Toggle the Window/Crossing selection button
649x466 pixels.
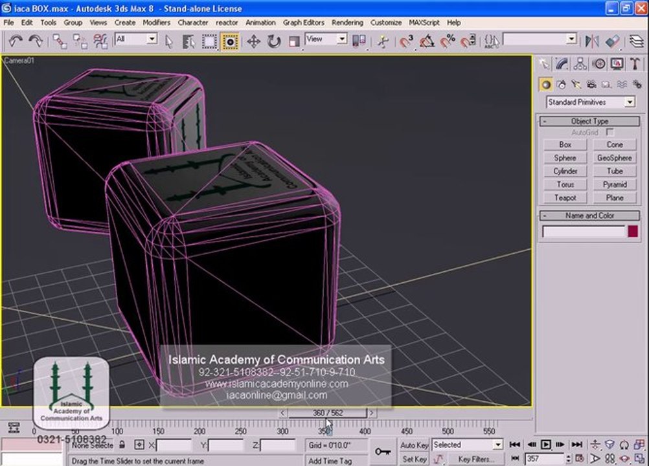click(x=230, y=41)
